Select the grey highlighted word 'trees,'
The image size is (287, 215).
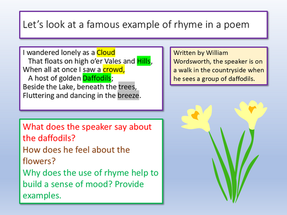pos(127,87)
